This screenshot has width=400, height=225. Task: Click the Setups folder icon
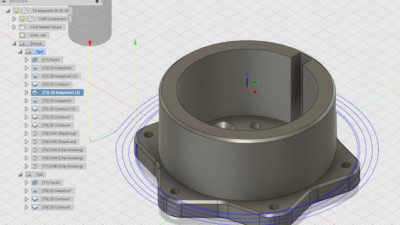22,44
